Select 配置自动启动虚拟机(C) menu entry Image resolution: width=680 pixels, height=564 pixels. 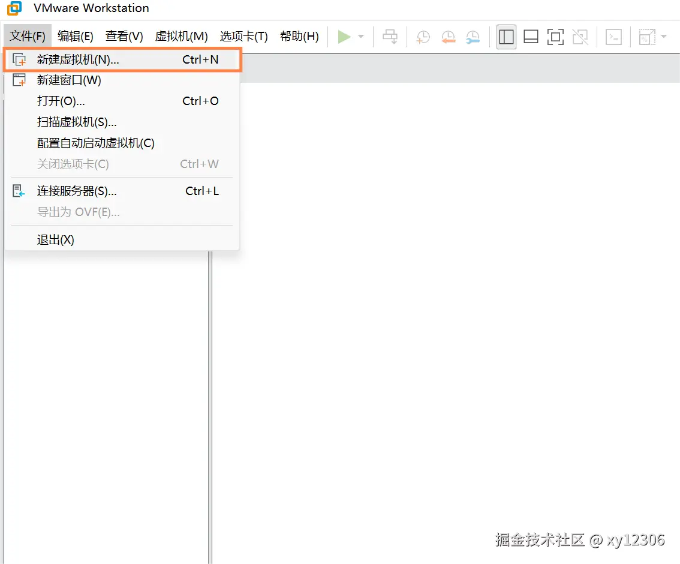click(x=122, y=143)
